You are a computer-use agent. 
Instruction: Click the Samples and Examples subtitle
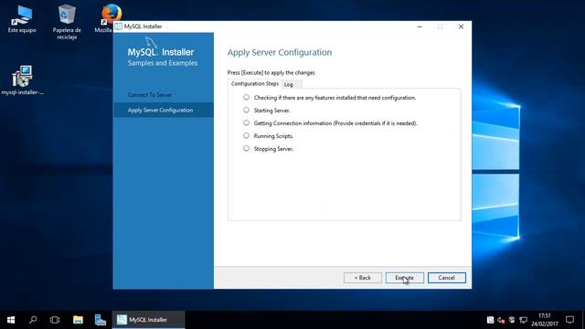(x=163, y=63)
